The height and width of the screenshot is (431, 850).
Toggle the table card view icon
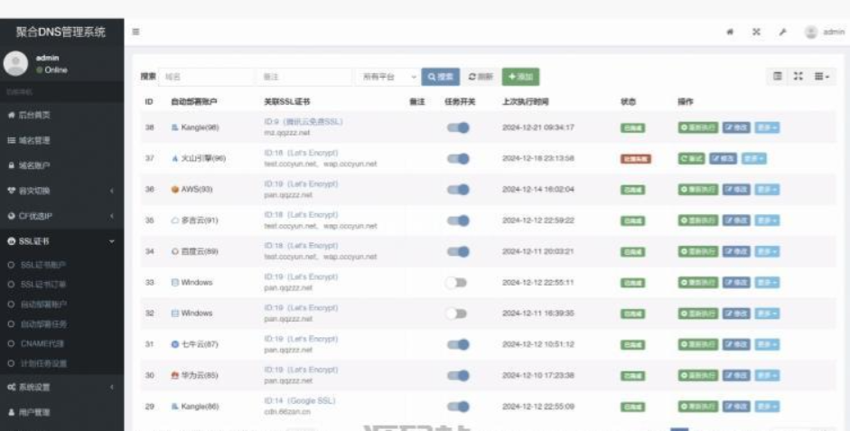click(x=778, y=77)
